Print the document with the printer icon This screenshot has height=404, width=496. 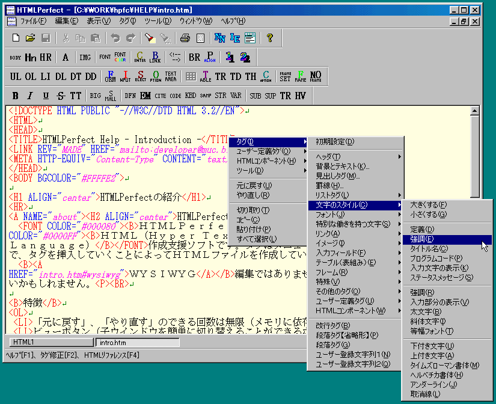pyautogui.click(x=185, y=38)
